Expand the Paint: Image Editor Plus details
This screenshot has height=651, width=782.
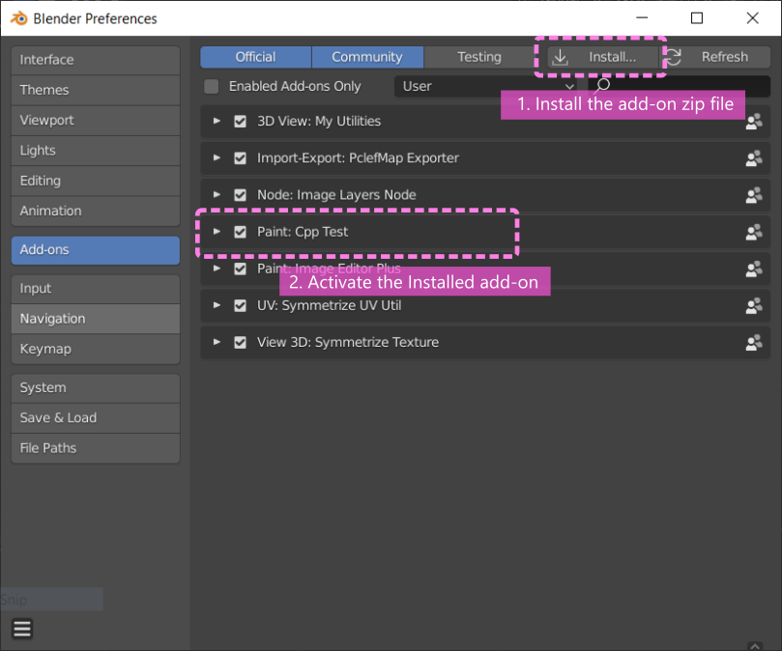(217, 269)
